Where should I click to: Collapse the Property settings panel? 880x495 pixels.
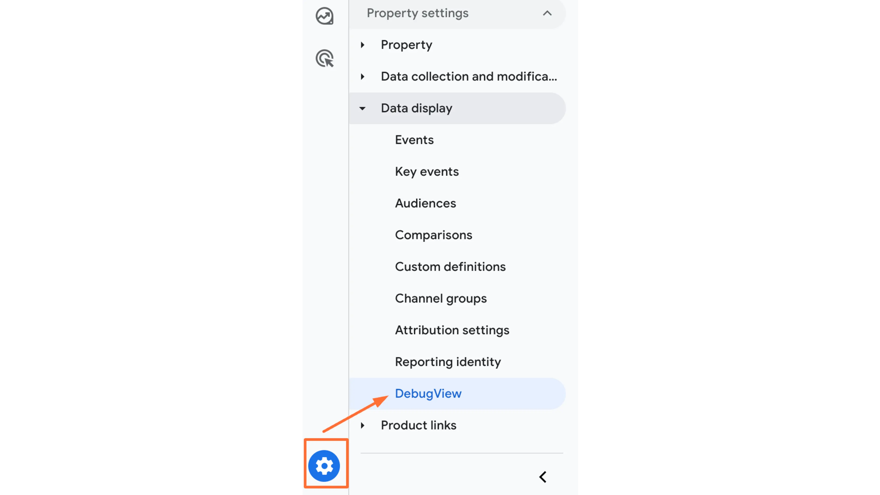546,13
